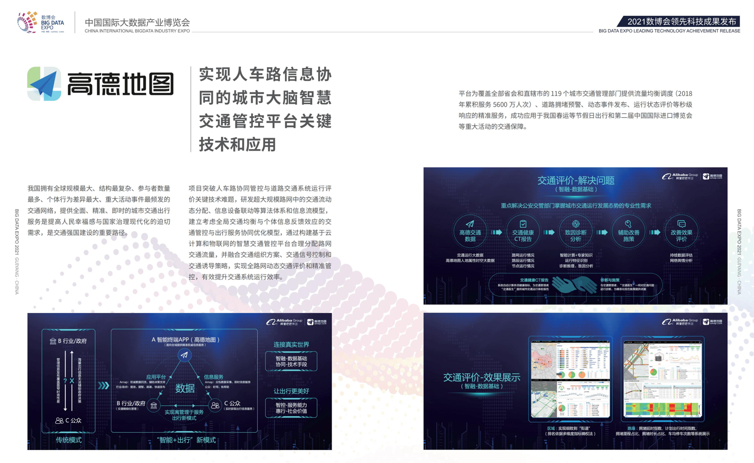Click the 智控-服务能力 惠行-社会价值 box

point(291,408)
